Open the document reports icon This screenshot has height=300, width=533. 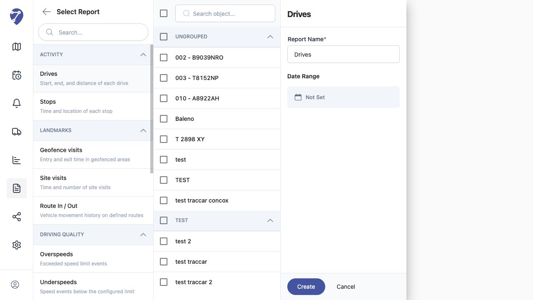[17, 188]
